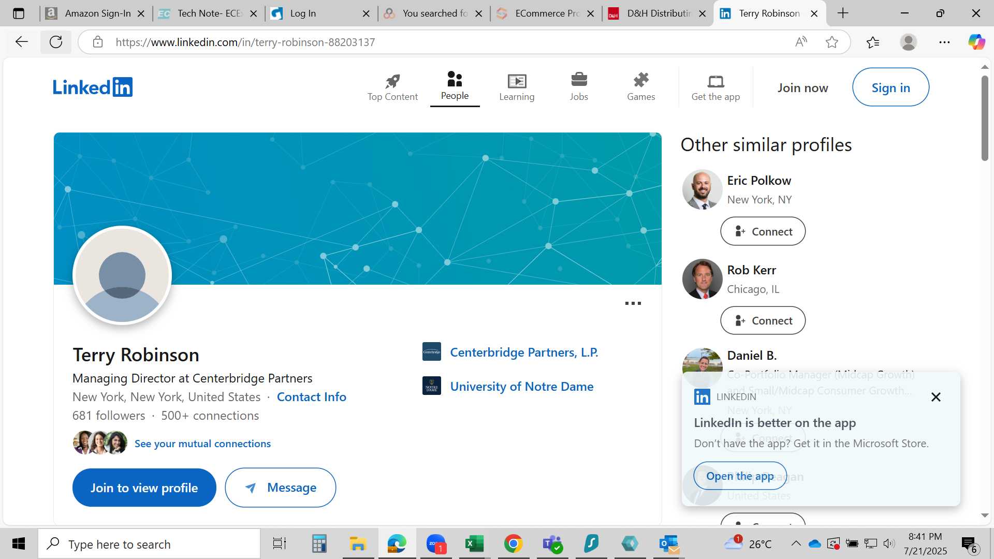Open University of Notre Dame link
The image size is (994, 559).
522,386
